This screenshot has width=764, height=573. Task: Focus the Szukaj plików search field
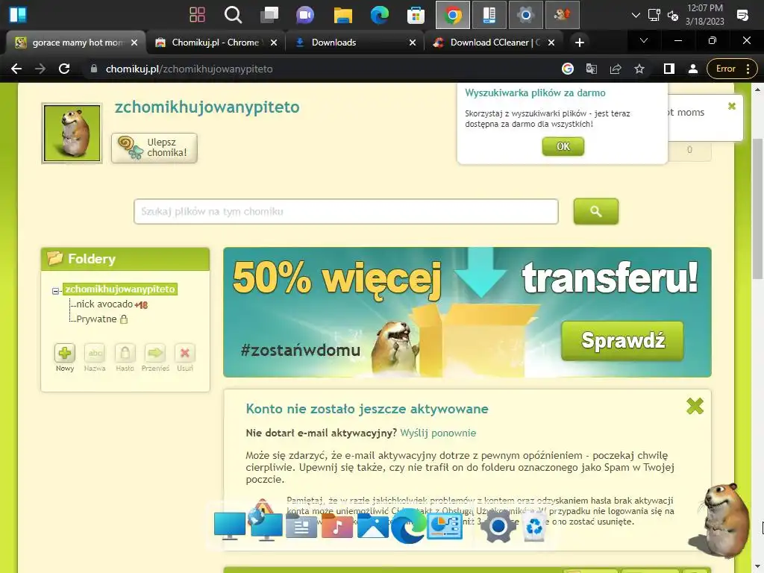pyautogui.click(x=346, y=211)
